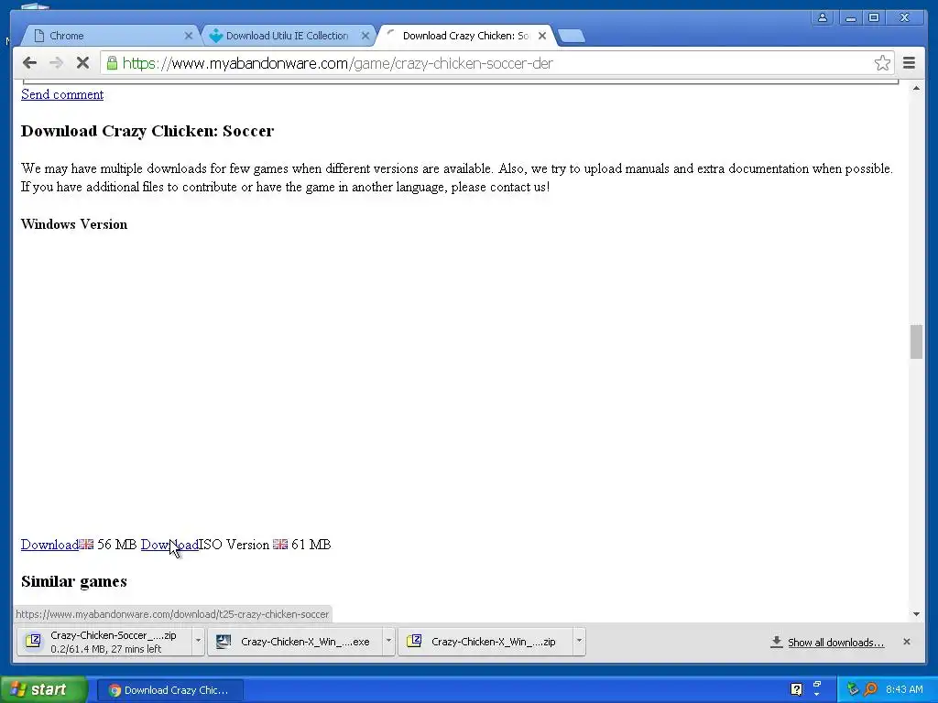Stop page loading with the X button
Viewport: 938px width, 703px height.
click(x=82, y=63)
